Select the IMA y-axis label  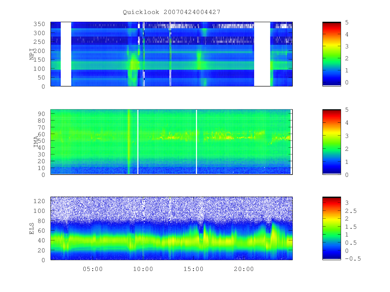tap(36, 142)
